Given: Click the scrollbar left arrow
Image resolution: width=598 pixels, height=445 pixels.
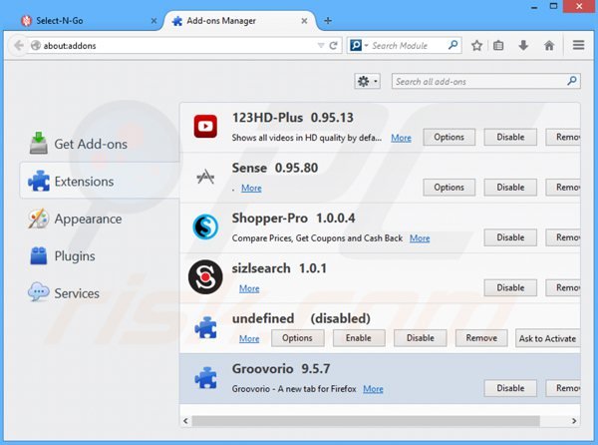Looking at the screenshot, I should 185,421.
